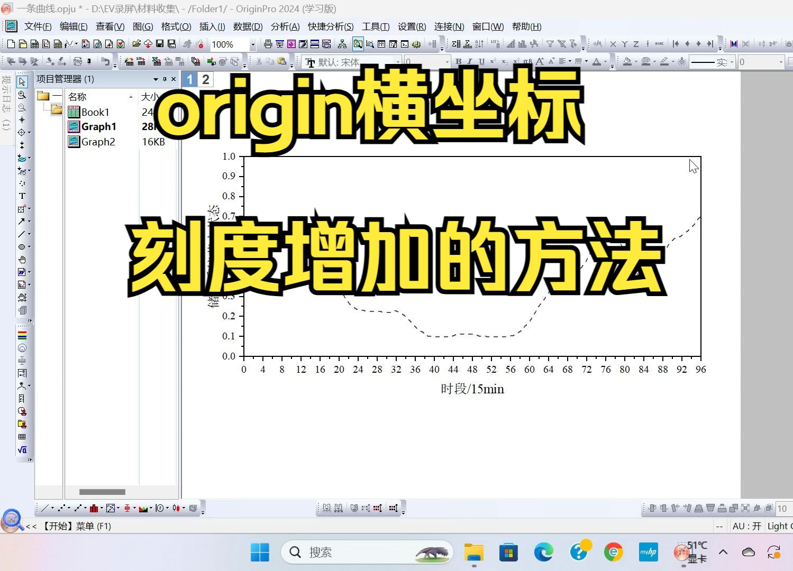Toggle the Project Manager auto-hide pin
The width and height of the screenshot is (793, 571).
click(x=165, y=79)
